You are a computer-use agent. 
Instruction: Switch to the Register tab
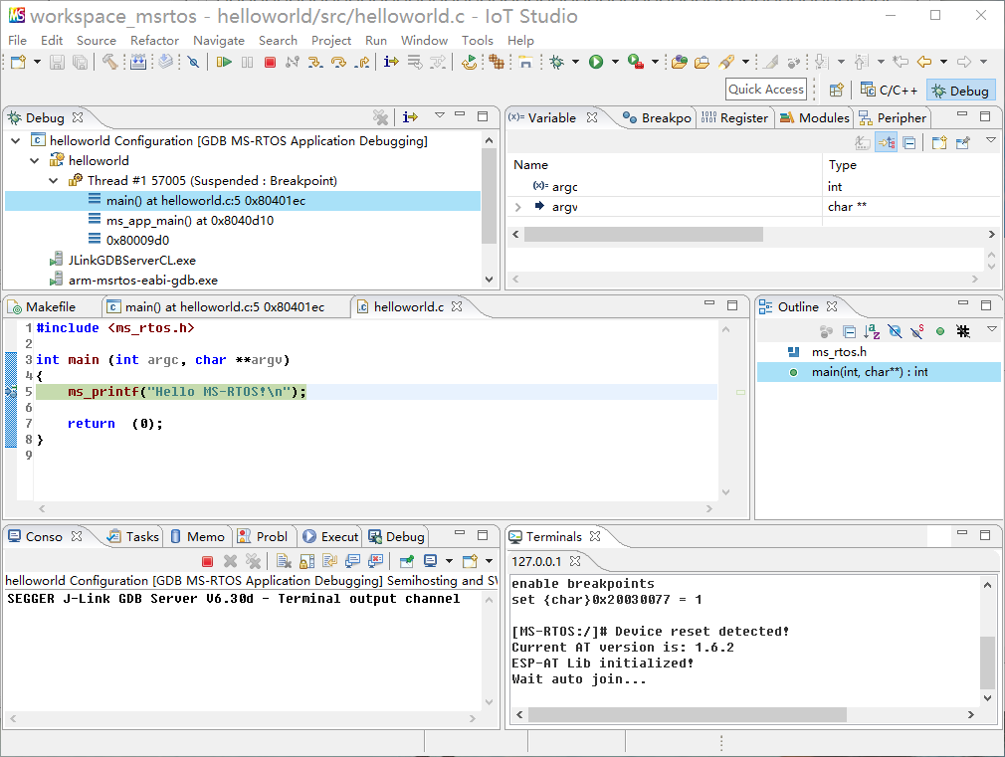pos(735,117)
